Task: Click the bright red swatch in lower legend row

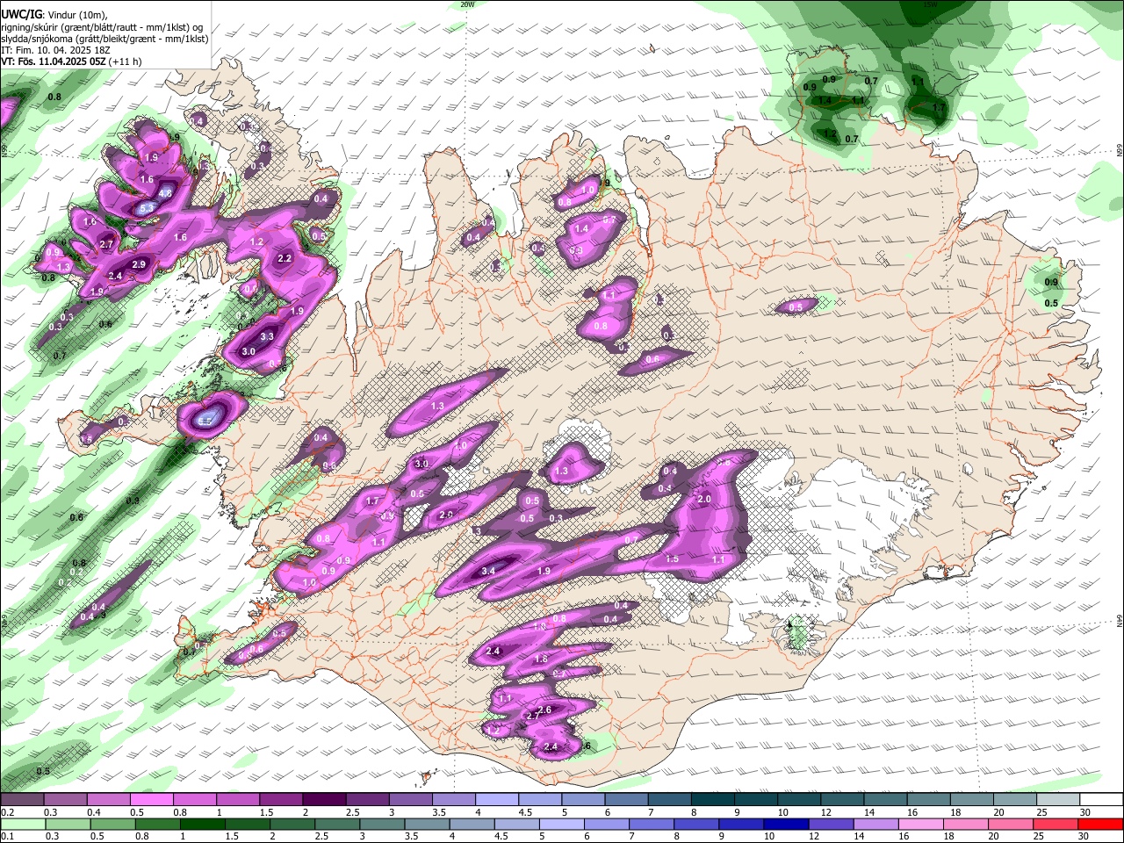Action: pos(1101,824)
